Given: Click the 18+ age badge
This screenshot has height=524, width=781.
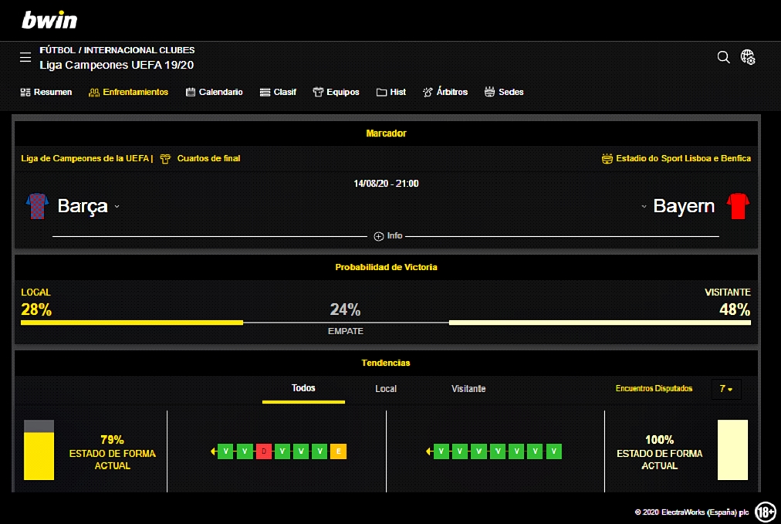Looking at the screenshot, I should click(x=765, y=512).
